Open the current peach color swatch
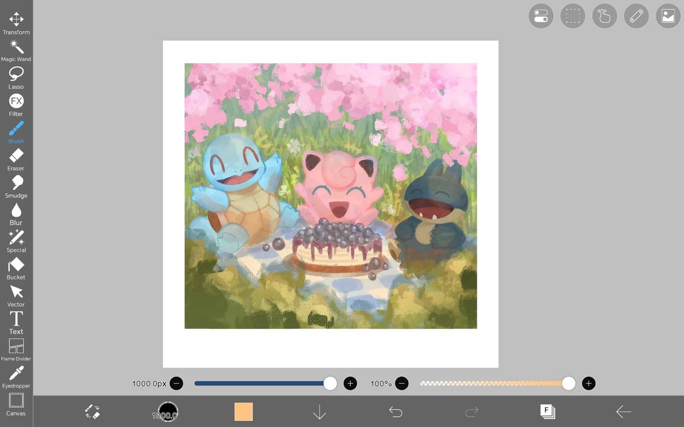Image resolution: width=684 pixels, height=427 pixels. click(243, 412)
